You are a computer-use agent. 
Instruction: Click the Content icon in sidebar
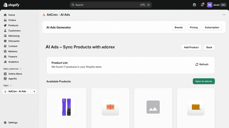(x=5, y=46)
